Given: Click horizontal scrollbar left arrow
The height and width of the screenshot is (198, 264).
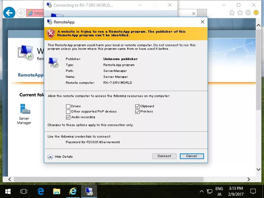Looking at the screenshot, I should (x=10, y=179).
